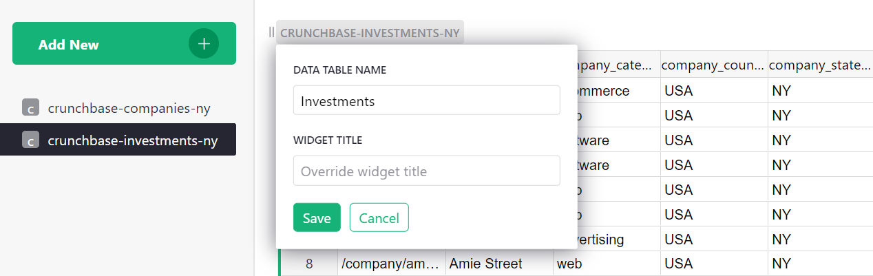Image resolution: width=873 pixels, height=276 pixels.
Task: Click the CRUNCHBASE-INVESTMENTS-NY widget title
Action: [x=370, y=32]
